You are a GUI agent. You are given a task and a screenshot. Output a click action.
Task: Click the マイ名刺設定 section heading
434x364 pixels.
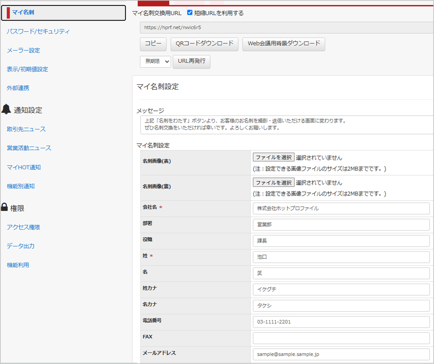[x=157, y=87]
